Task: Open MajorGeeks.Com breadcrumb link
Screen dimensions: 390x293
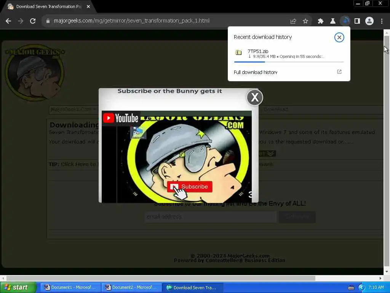Action: (71, 109)
